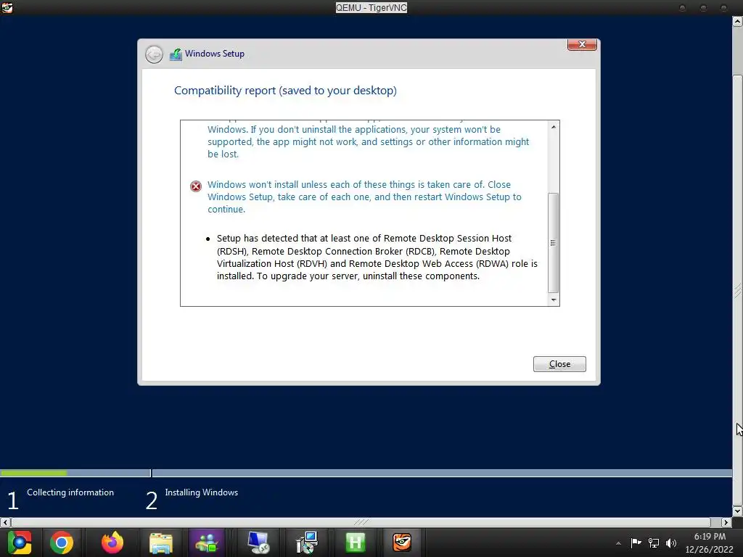This screenshot has width=743, height=557.
Task: Close Windows Setup with the red X button
Action: 582,44
